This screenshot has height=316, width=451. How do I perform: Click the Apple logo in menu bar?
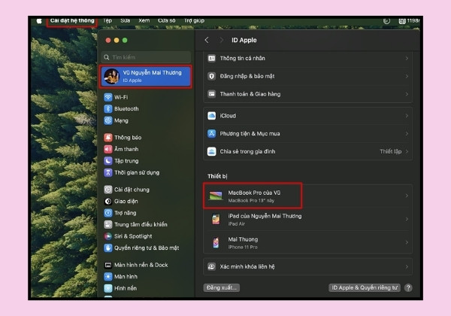pos(39,21)
